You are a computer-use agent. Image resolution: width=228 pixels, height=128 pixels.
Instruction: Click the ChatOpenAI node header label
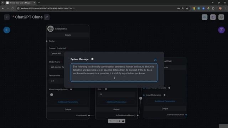61,29
